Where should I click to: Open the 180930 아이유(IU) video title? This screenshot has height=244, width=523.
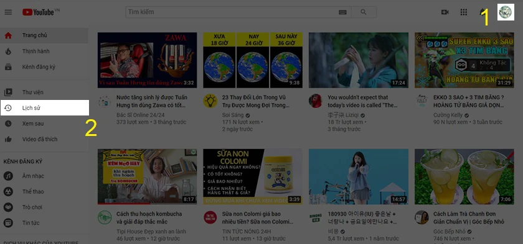tap(362, 218)
